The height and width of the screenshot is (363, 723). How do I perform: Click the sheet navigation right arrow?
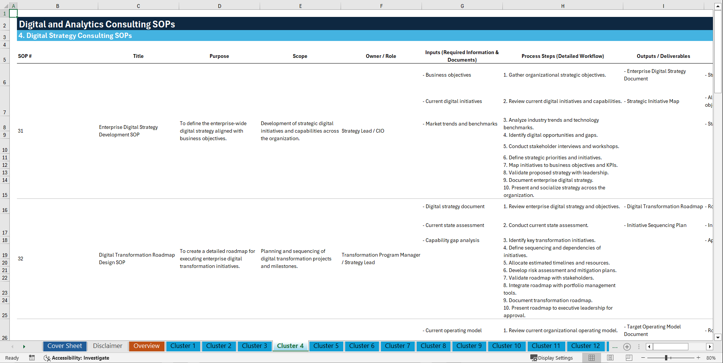pos(24,346)
